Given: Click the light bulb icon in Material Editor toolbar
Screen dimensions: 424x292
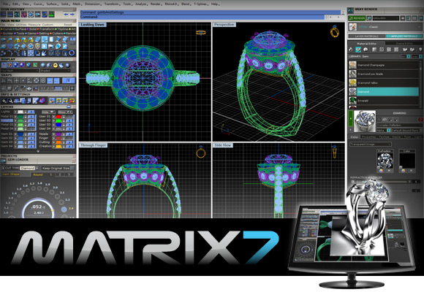Looking at the screenshot, I should click(x=420, y=50).
